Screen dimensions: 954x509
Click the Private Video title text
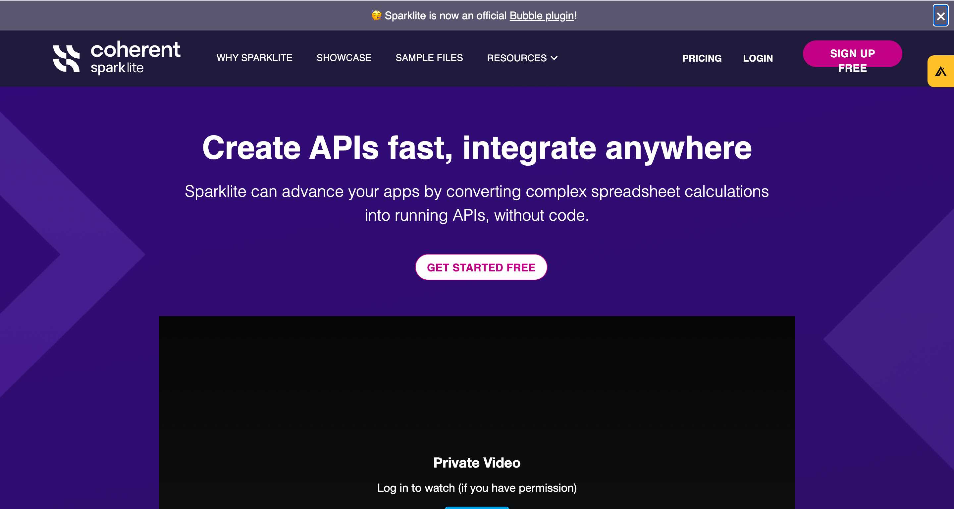477,463
